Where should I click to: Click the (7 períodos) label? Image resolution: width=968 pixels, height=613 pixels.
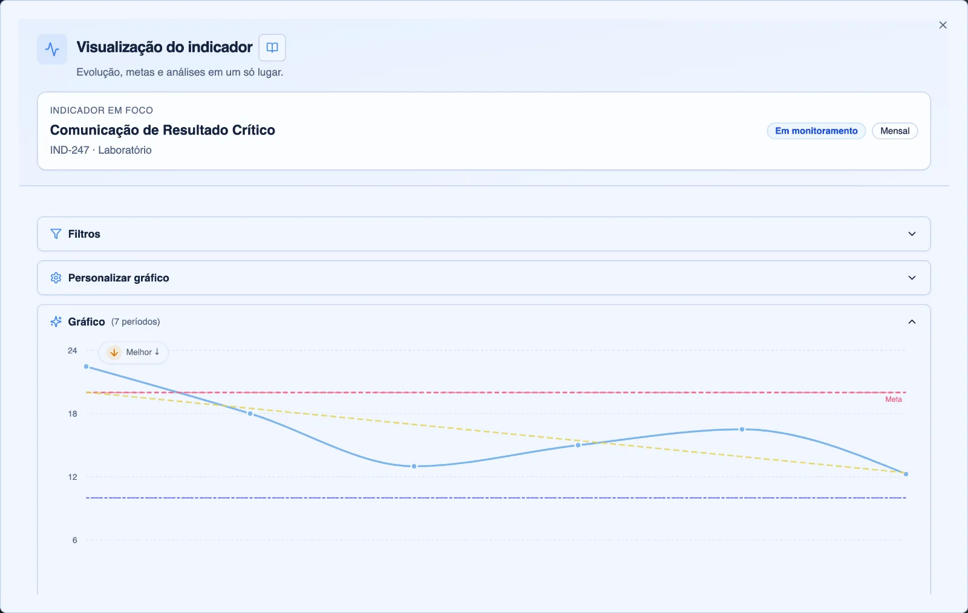(x=136, y=322)
